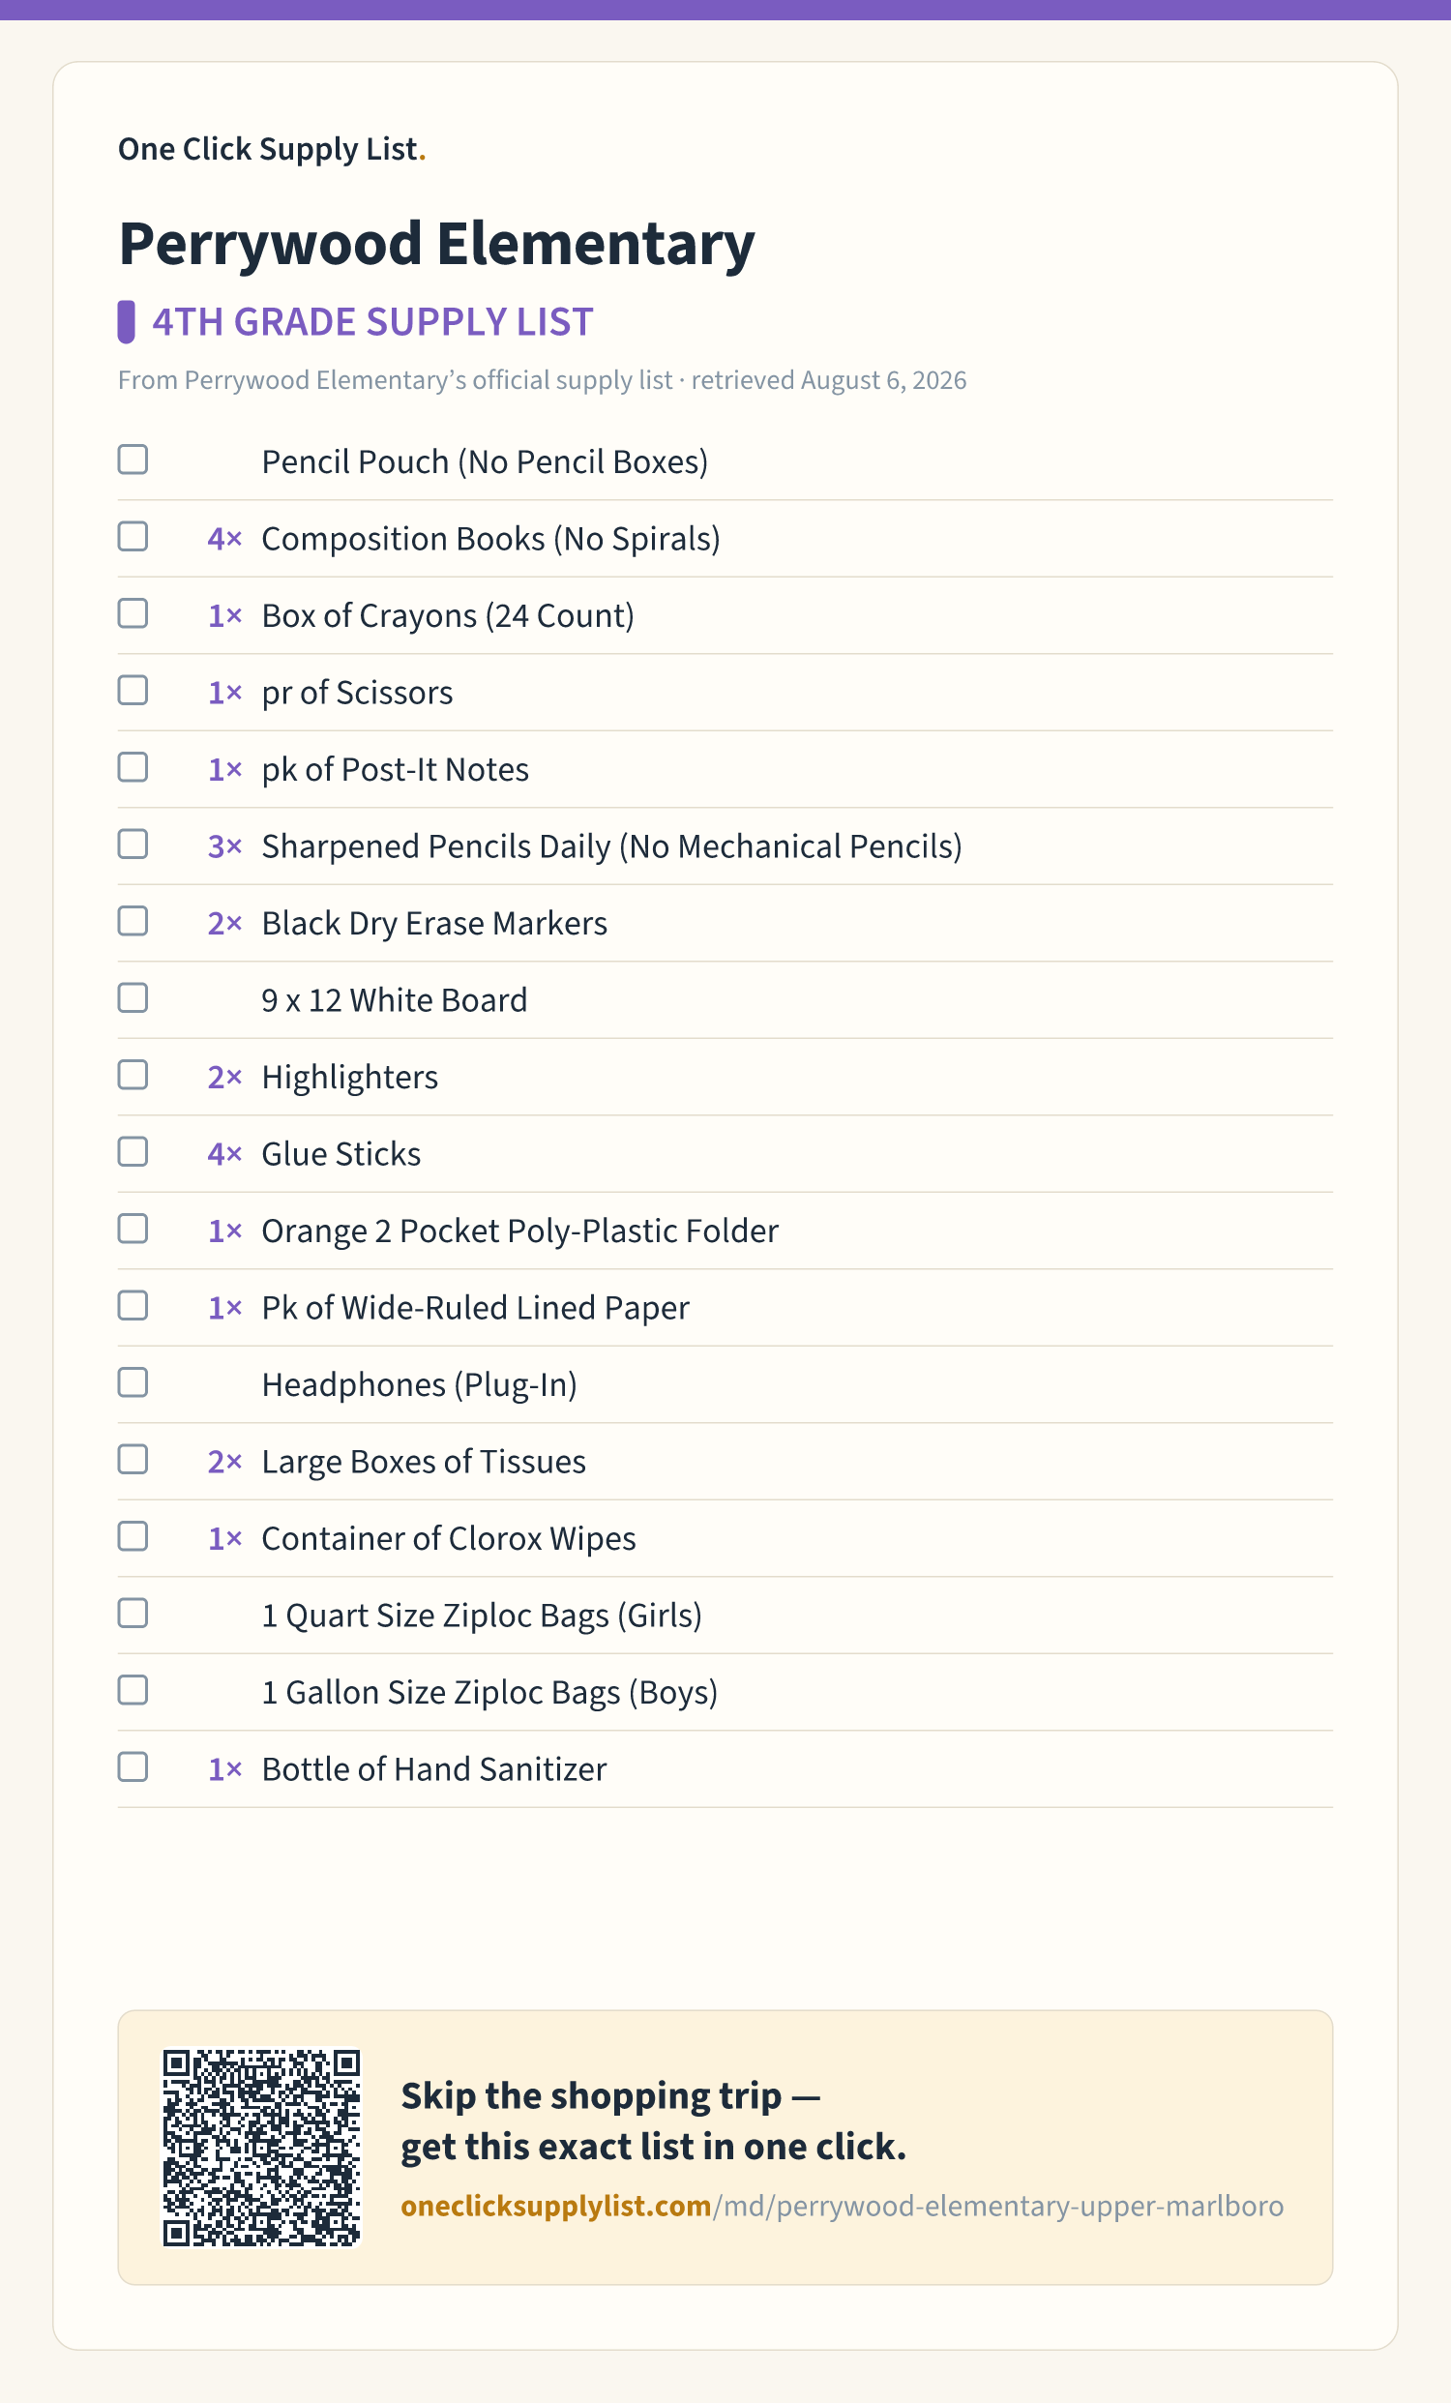Image resolution: width=1451 pixels, height=2403 pixels.
Task: Tick Large Boxes of Tissues checkbox
Action: 133,1460
